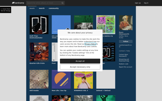Switch to the music tab

(x=32, y=8)
